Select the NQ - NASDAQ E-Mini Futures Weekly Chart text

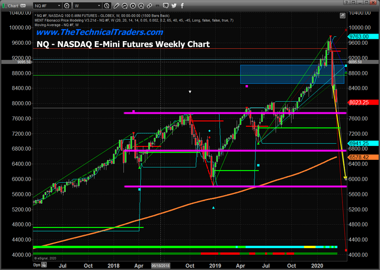point(123,44)
